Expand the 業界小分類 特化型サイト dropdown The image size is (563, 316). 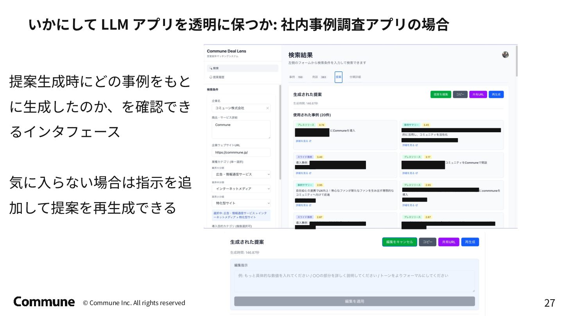(241, 203)
